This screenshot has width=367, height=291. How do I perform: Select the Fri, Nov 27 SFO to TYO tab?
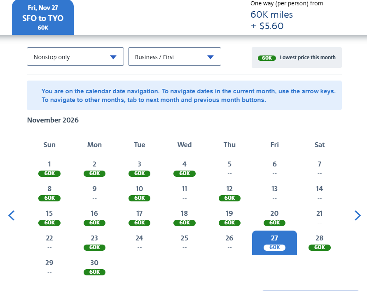coord(43,18)
